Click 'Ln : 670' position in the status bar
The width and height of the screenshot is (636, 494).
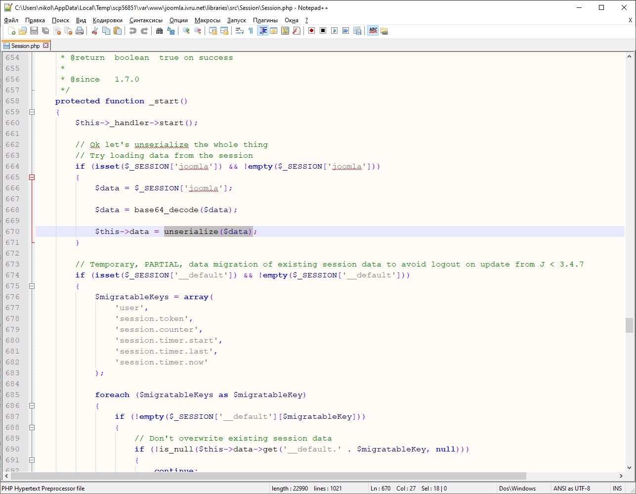(x=381, y=489)
